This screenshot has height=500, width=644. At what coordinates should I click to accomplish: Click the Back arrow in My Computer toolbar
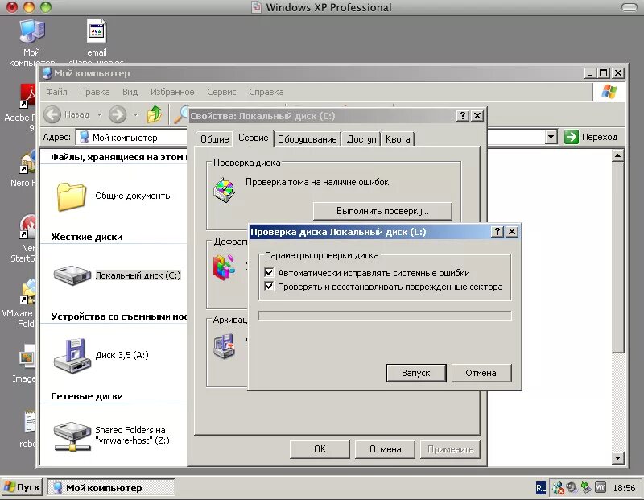pyautogui.click(x=52, y=114)
